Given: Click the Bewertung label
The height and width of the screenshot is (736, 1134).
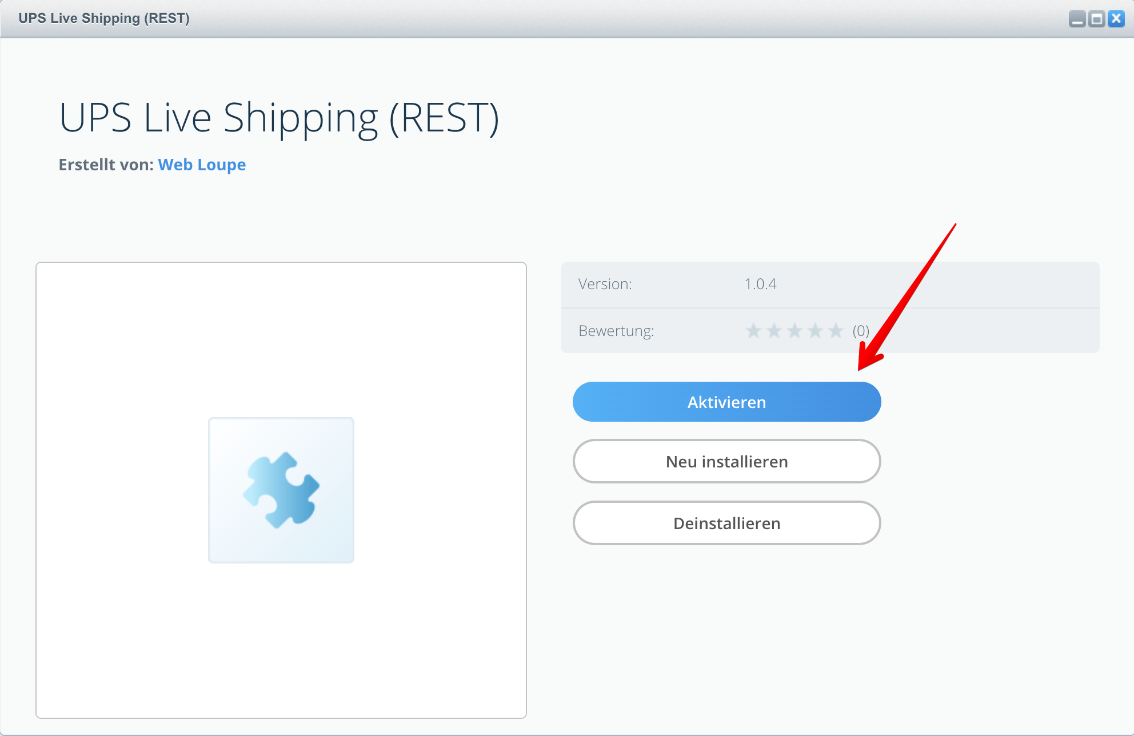Looking at the screenshot, I should (x=616, y=331).
